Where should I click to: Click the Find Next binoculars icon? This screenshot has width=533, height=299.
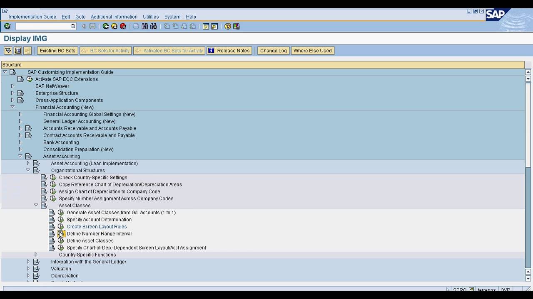click(x=154, y=26)
